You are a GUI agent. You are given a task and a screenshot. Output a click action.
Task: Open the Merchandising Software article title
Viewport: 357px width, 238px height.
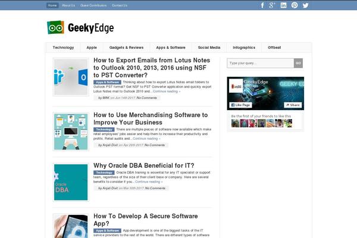(x=151, y=118)
